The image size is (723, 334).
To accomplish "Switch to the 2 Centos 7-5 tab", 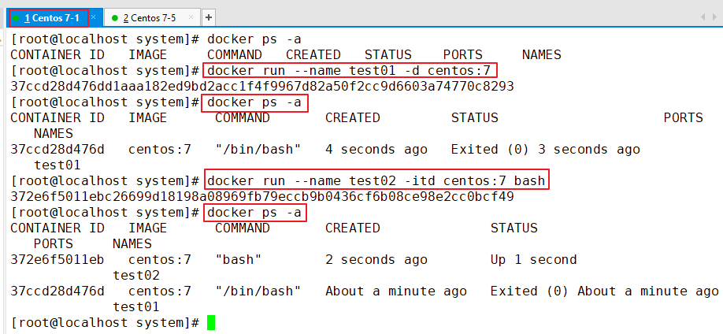I will tap(150, 17).
